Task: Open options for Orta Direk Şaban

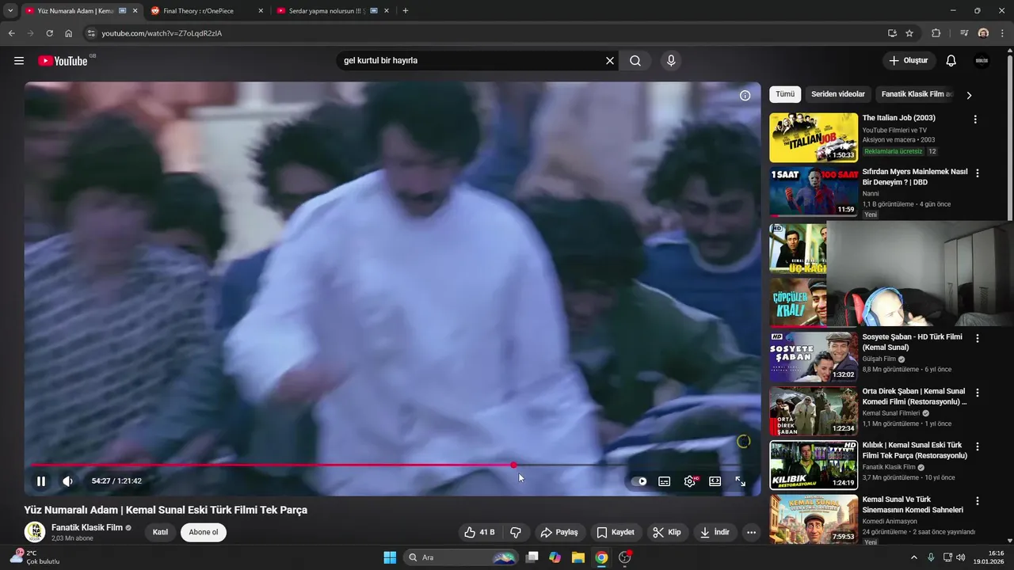Action: (978, 393)
